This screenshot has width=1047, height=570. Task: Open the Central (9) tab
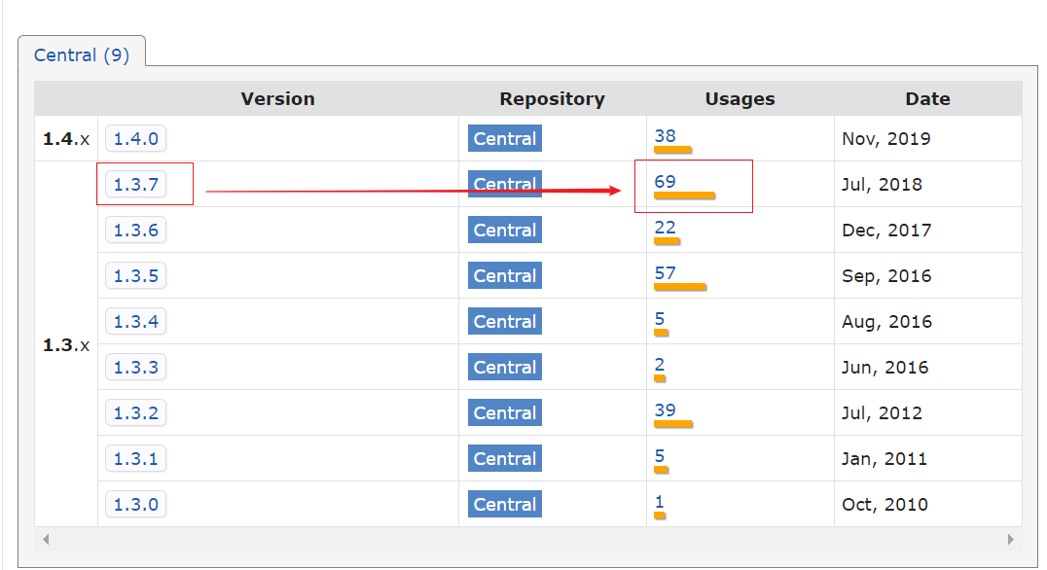(x=82, y=54)
